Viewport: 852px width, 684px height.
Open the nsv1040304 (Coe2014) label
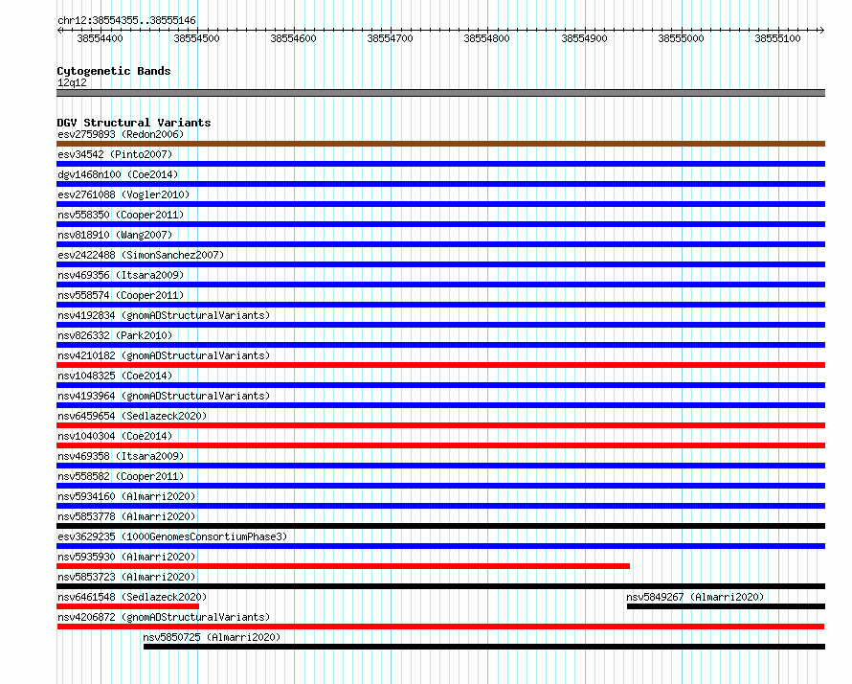[x=115, y=436]
